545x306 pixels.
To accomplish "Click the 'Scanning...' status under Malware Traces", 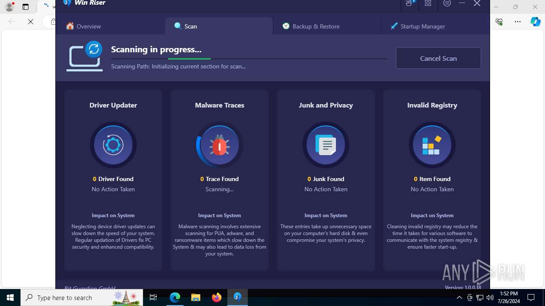I will 220,189.
